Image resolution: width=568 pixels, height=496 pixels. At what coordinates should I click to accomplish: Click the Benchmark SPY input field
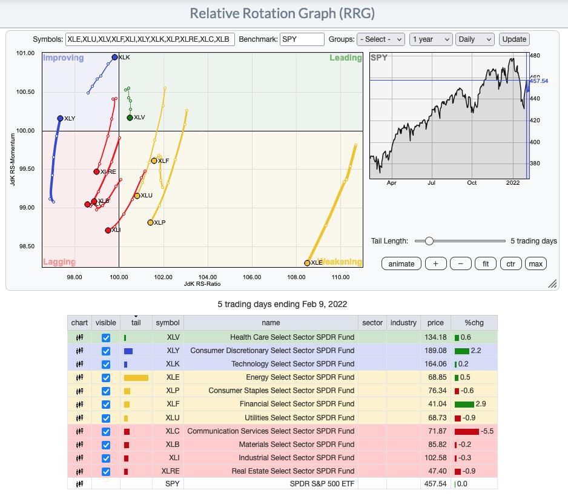click(x=302, y=39)
